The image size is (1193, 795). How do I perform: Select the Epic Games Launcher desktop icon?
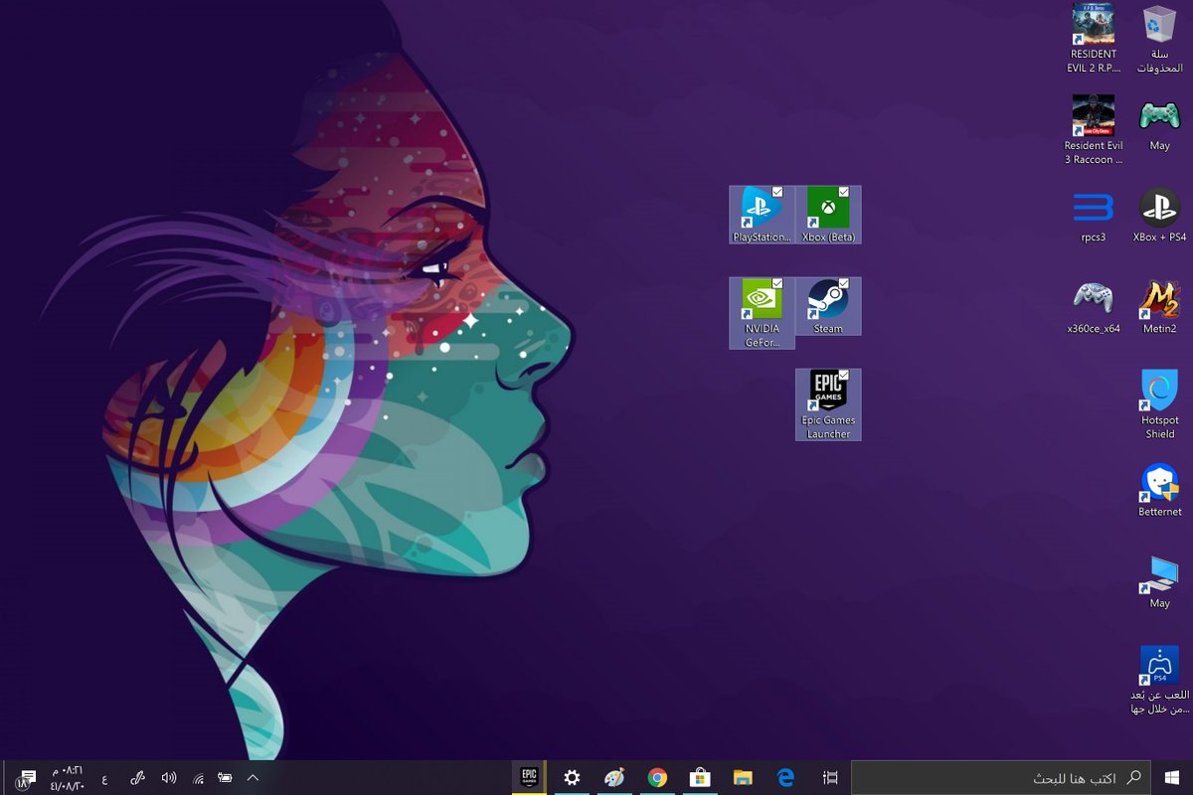[828, 404]
